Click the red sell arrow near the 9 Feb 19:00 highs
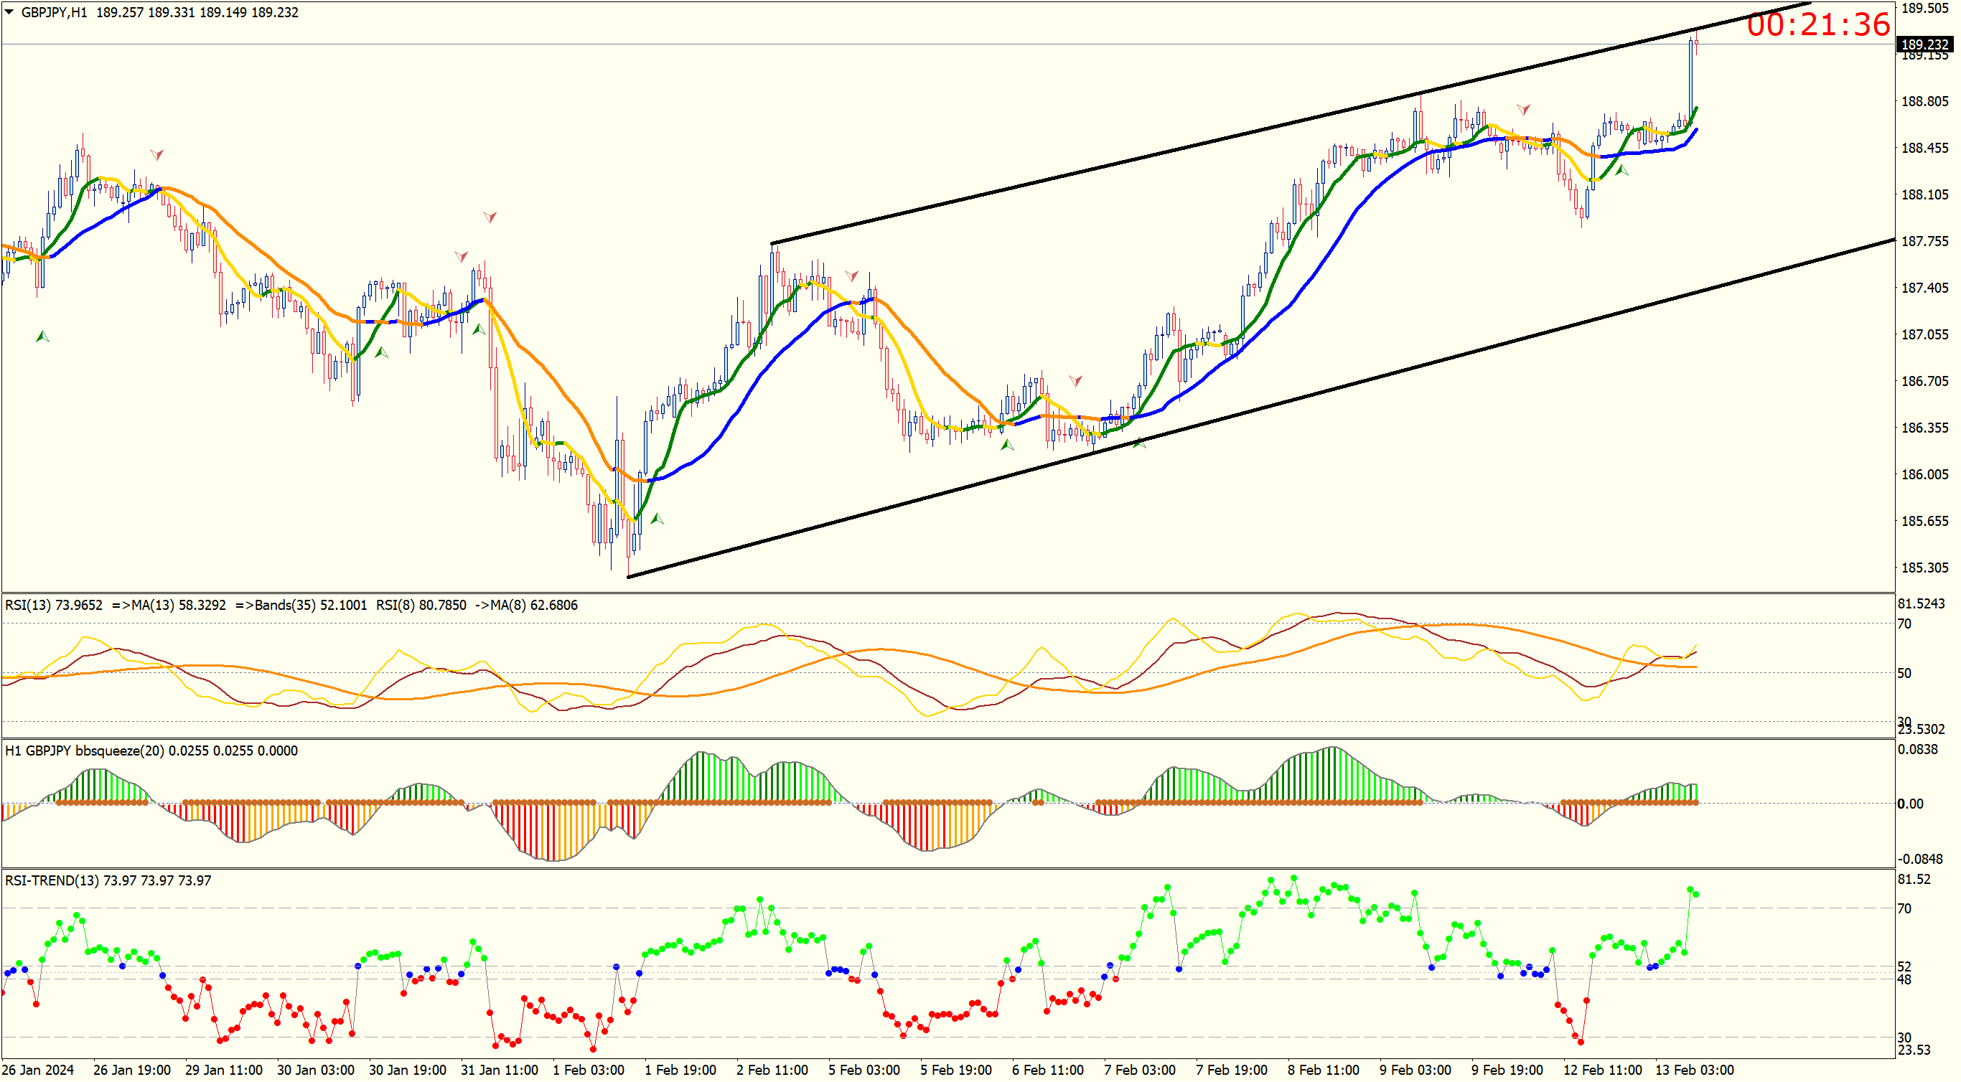1961x1082 pixels. pyautogui.click(x=1523, y=110)
